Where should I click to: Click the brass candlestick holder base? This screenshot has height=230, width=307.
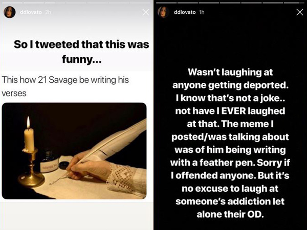pyautogui.click(x=31, y=179)
